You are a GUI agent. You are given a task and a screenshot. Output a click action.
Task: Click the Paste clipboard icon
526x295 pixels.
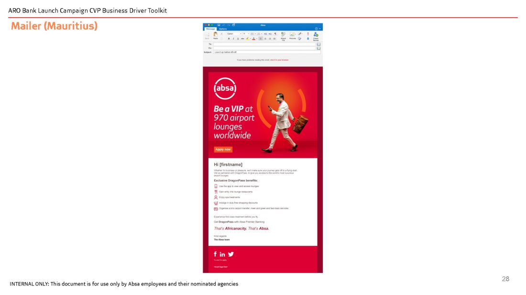click(216, 34)
